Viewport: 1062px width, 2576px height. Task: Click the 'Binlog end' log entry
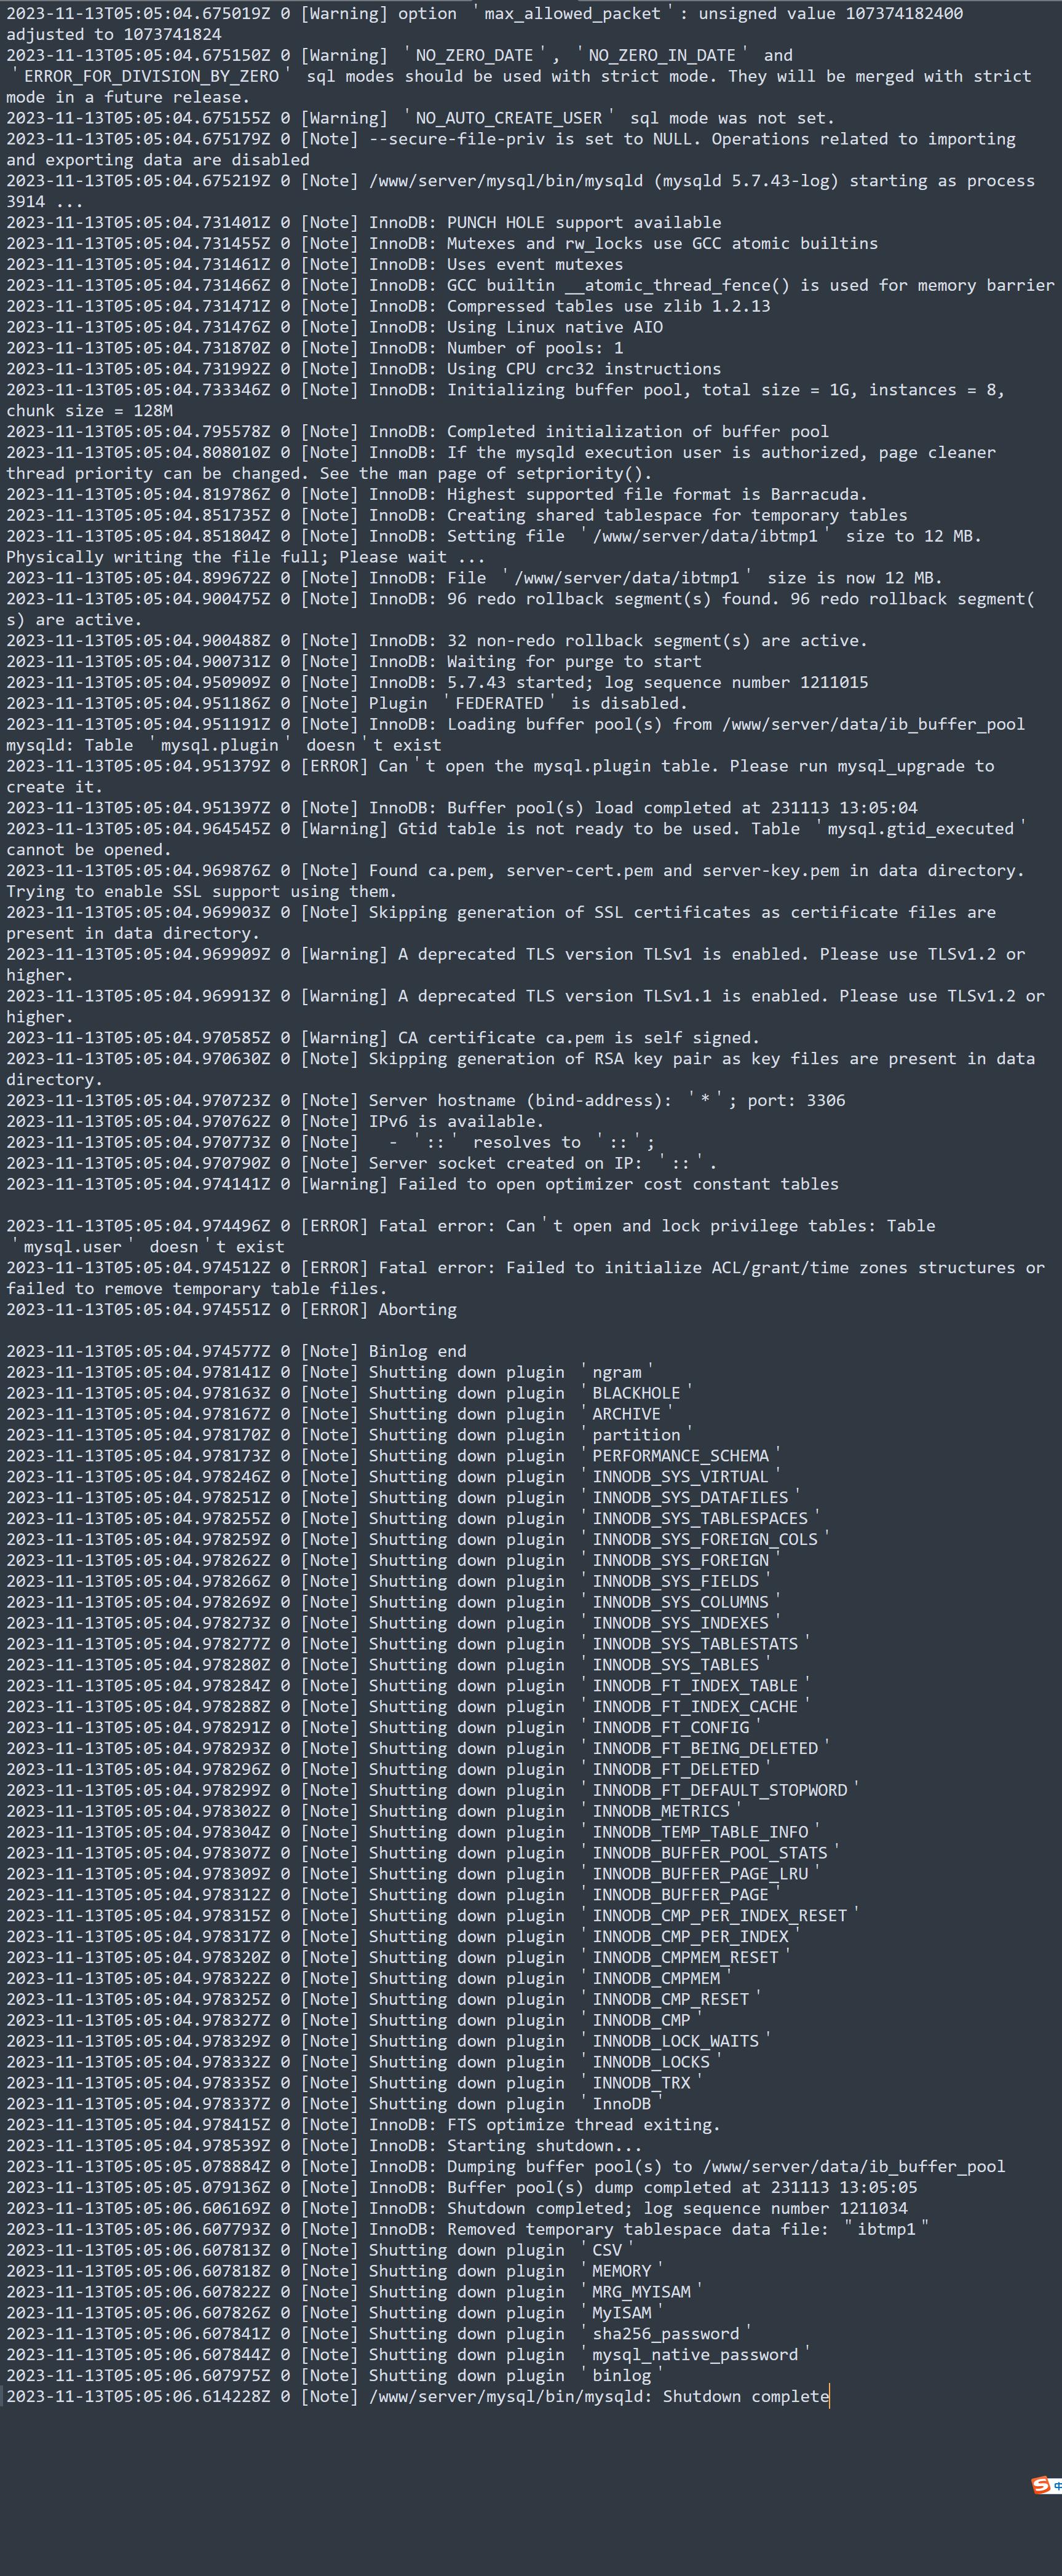tap(236, 1351)
